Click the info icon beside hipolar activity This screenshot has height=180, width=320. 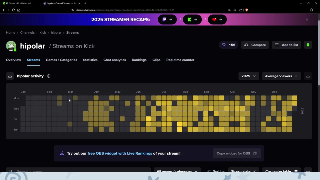coord(48,76)
